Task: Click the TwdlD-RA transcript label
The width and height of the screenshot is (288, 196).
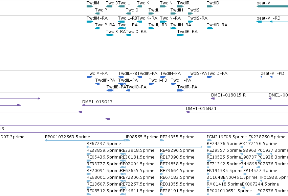Action: pyautogui.click(x=217, y=25)
